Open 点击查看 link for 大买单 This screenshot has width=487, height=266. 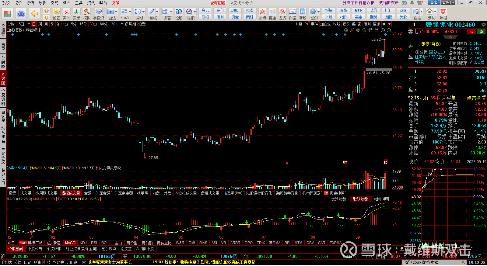click(x=476, y=98)
